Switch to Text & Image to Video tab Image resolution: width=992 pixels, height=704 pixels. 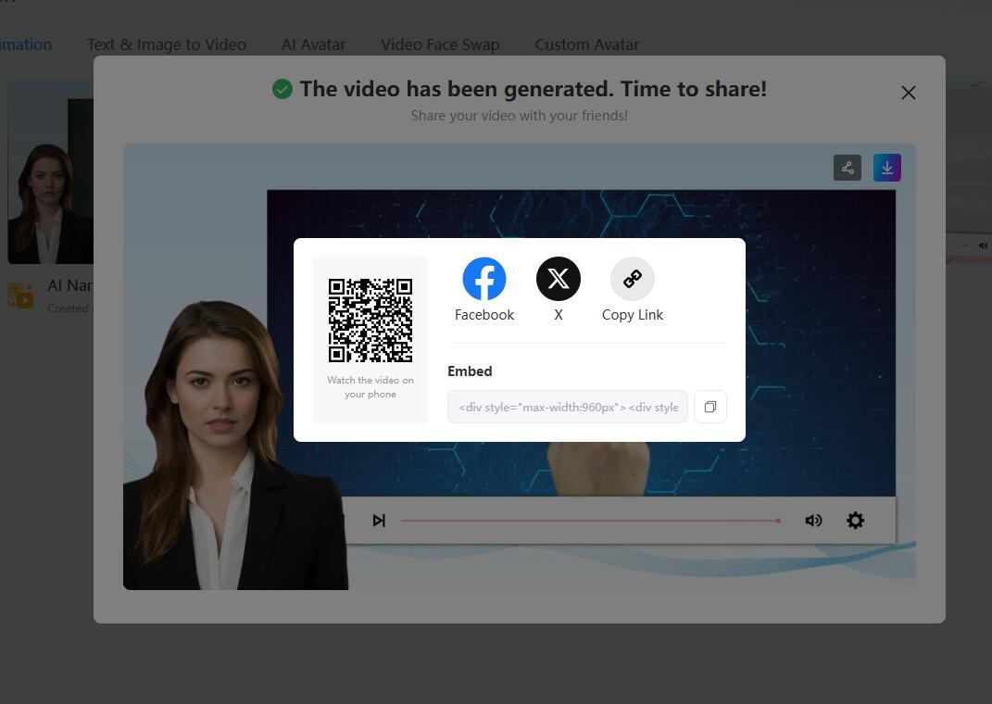click(167, 44)
